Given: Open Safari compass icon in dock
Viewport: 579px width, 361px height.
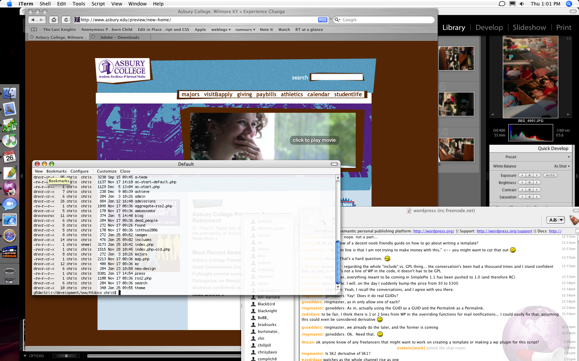Looking at the screenshot, I should click(x=10, y=236).
